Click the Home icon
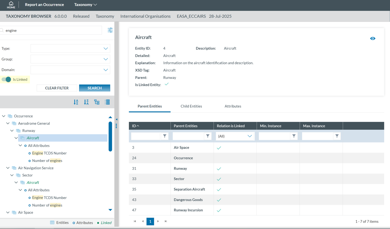The height and width of the screenshot is (229, 390). click(11, 5)
